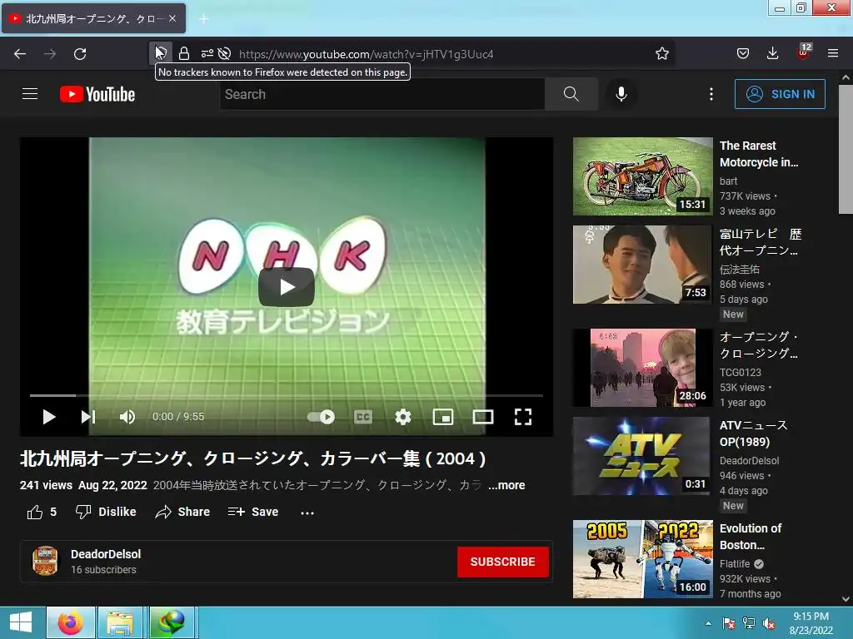Open the Pocket save icon
Screen dimensions: 853x639
coord(742,53)
